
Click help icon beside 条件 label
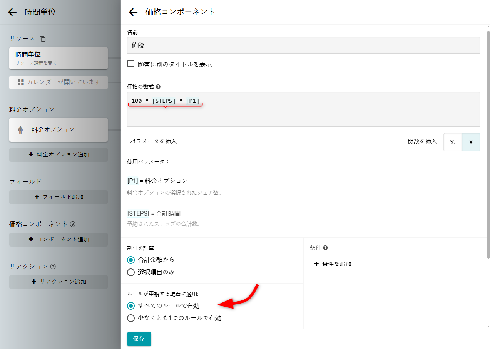point(325,248)
